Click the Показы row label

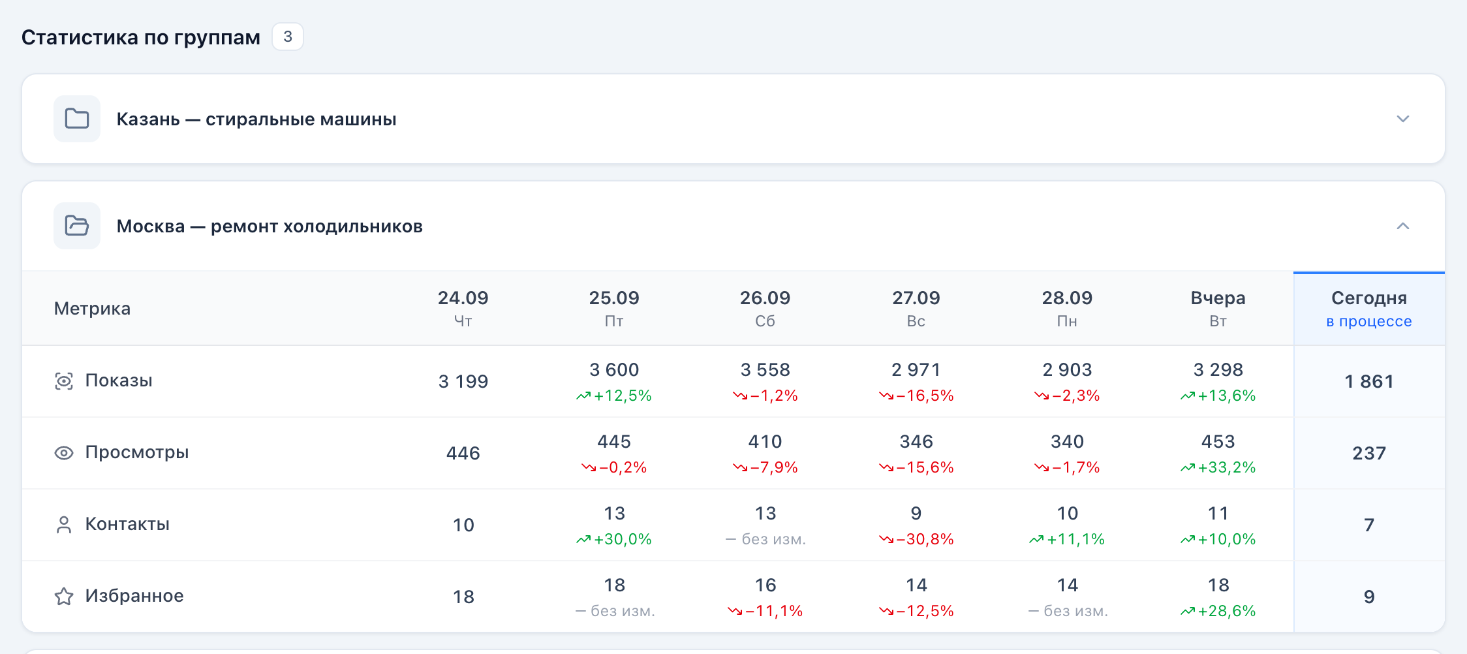[x=119, y=381]
